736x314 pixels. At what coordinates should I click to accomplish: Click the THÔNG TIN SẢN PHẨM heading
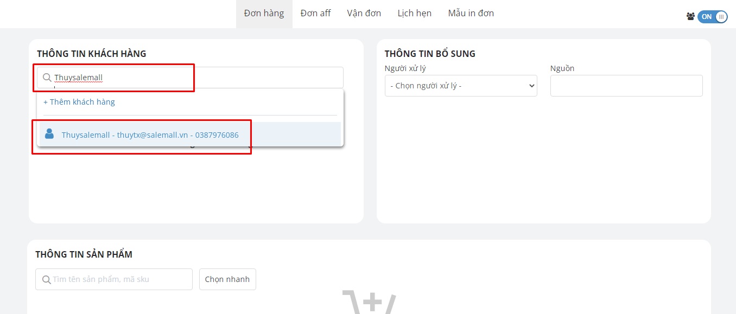(84, 254)
